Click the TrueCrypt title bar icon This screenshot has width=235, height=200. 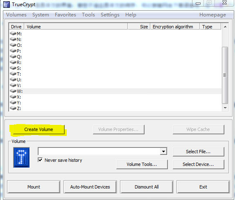point(7,5)
